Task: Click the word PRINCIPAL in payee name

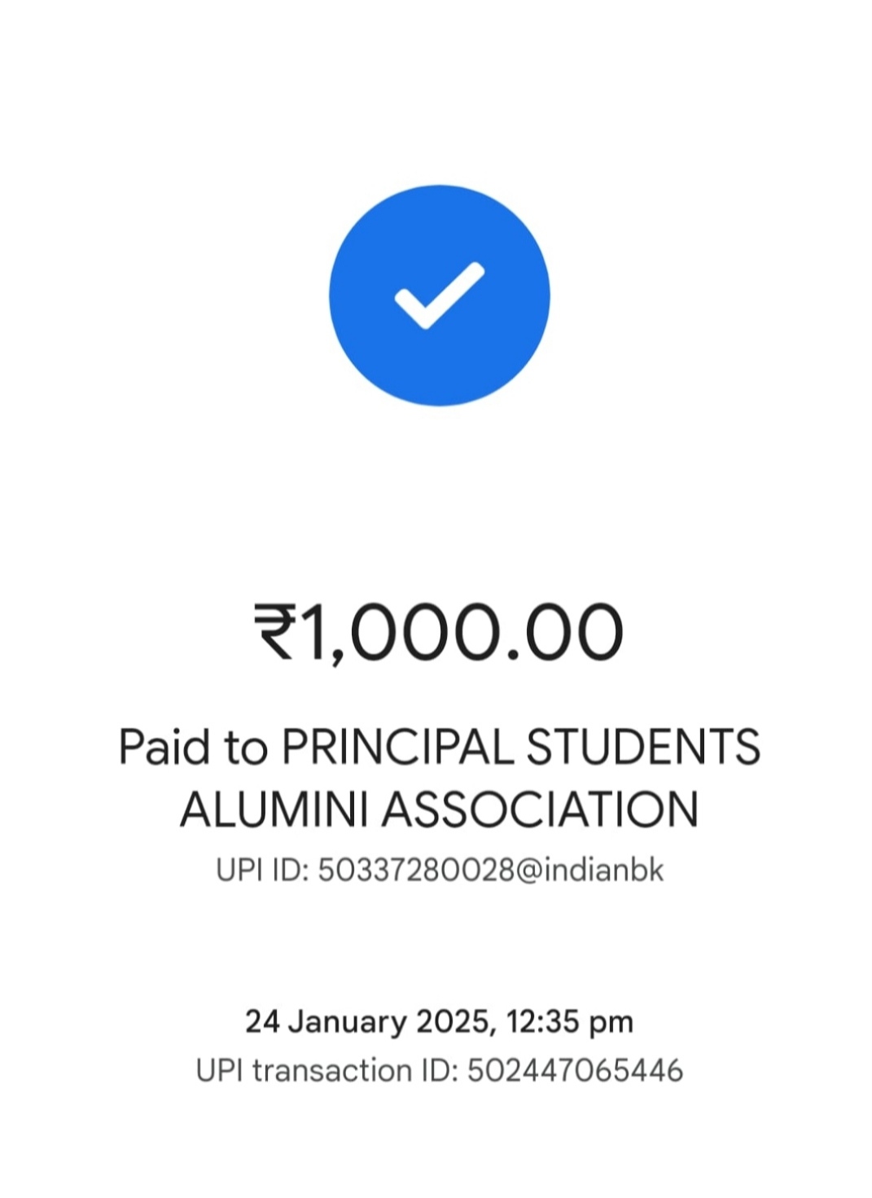Action: (x=397, y=747)
